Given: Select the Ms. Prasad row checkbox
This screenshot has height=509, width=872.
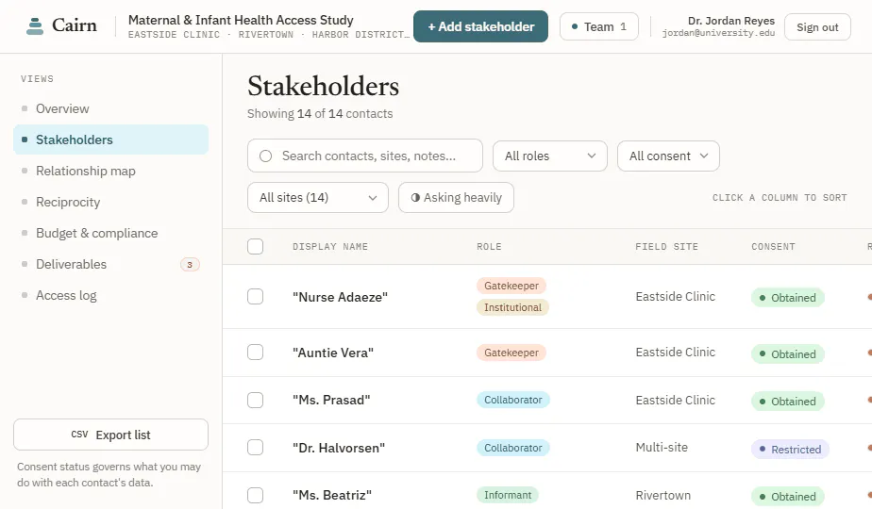Looking at the screenshot, I should 255,400.
